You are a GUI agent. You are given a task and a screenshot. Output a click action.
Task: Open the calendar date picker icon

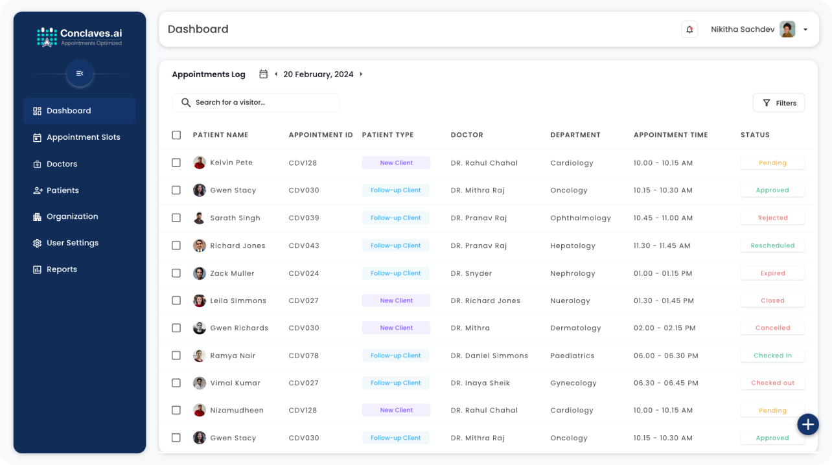tap(263, 74)
